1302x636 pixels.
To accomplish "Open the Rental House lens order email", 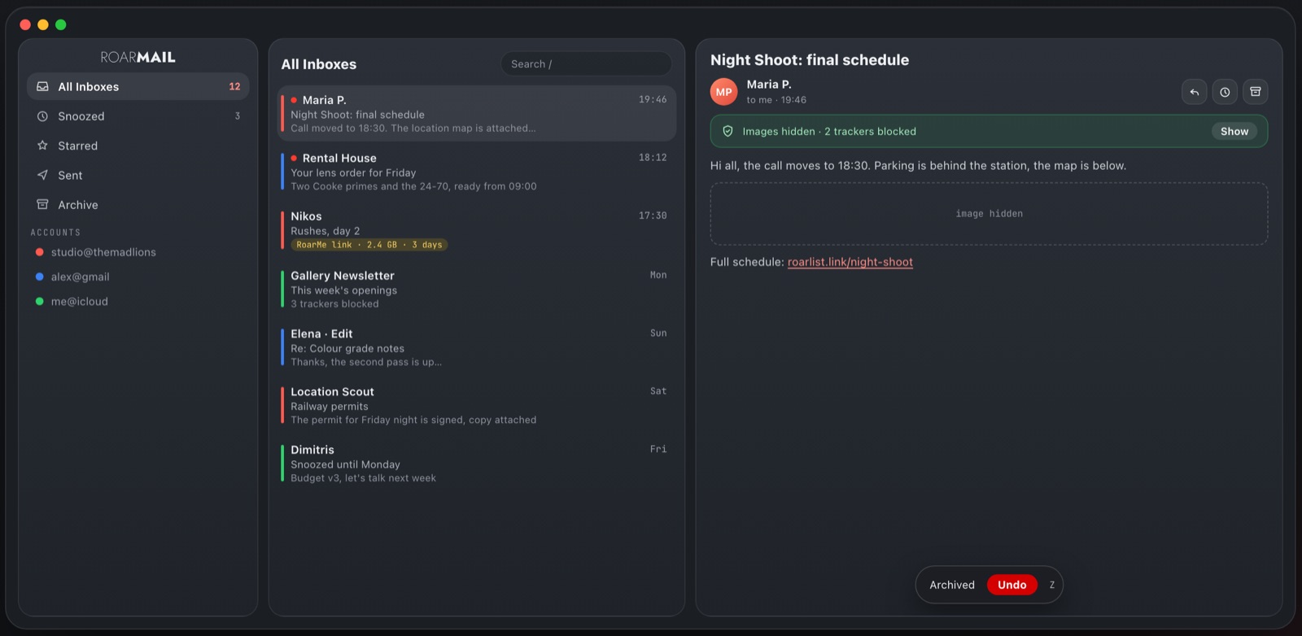I will [x=477, y=172].
